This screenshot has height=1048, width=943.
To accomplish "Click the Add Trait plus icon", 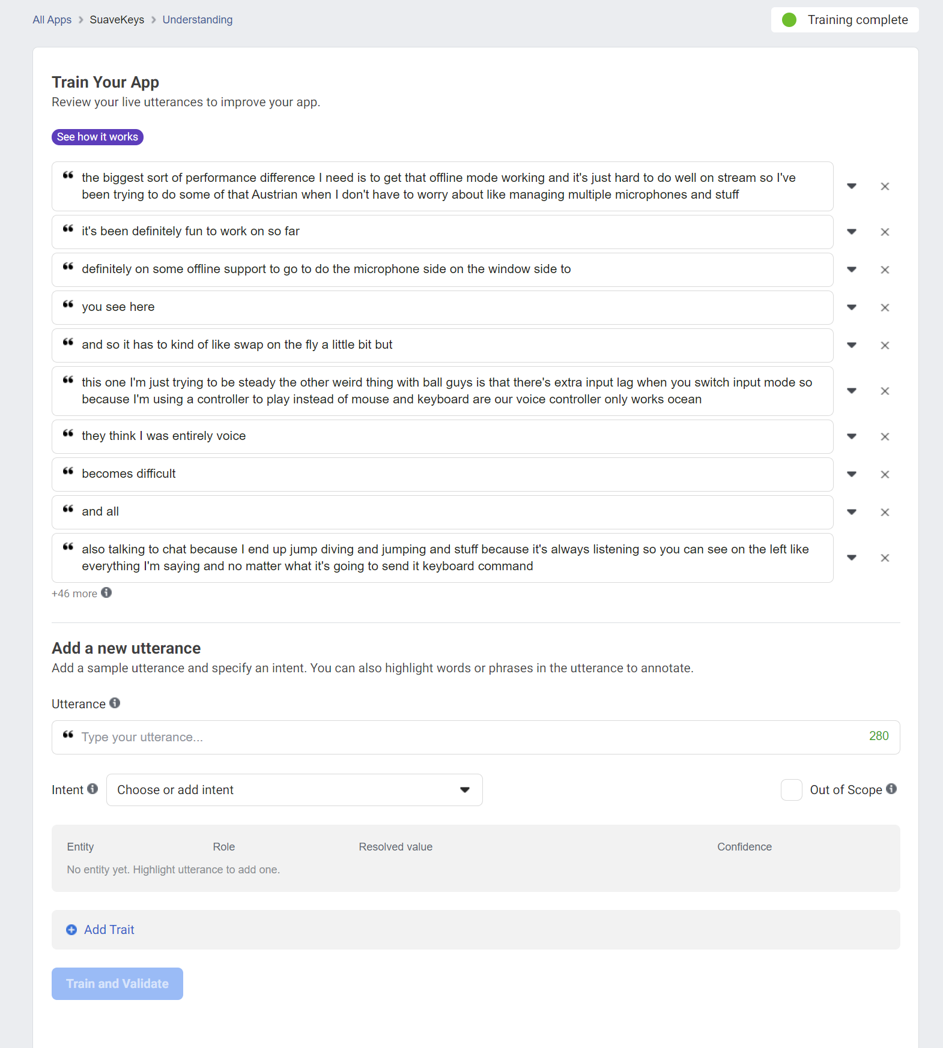I will pos(71,930).
